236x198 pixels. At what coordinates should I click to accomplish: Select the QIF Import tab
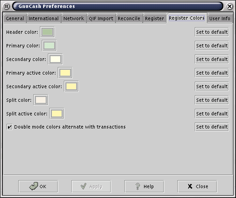101,19
